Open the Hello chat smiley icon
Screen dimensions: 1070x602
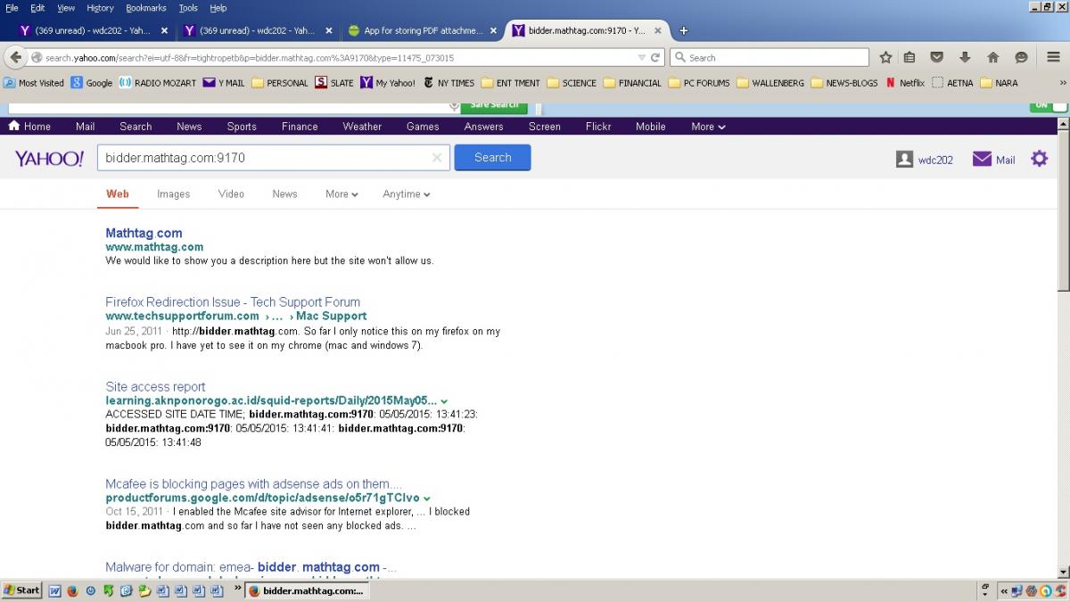(1022, 57)
